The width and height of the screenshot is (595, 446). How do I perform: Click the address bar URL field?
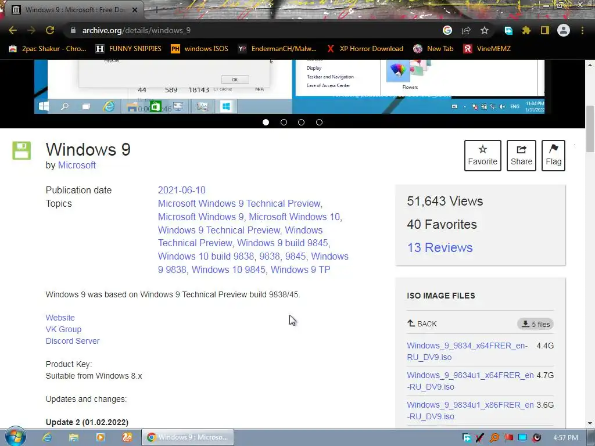click(250, 30)
